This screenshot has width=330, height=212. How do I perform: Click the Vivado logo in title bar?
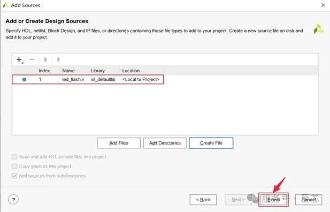click(x=5, y=5)
